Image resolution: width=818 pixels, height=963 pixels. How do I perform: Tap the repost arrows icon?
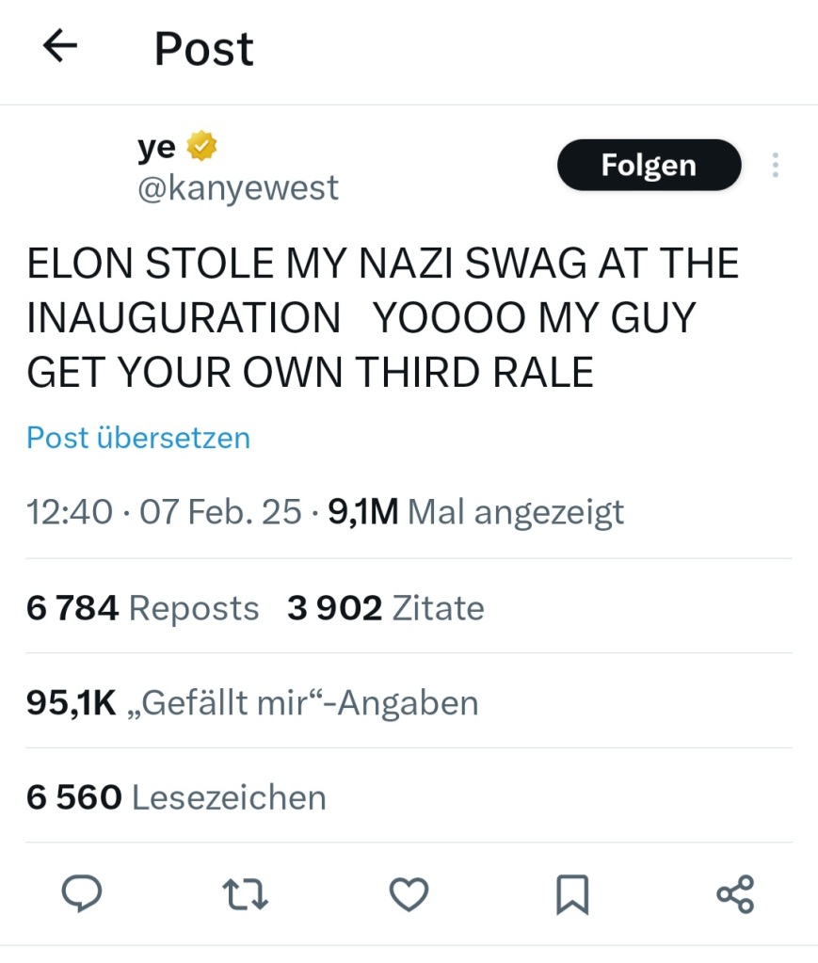coord(246,894)
